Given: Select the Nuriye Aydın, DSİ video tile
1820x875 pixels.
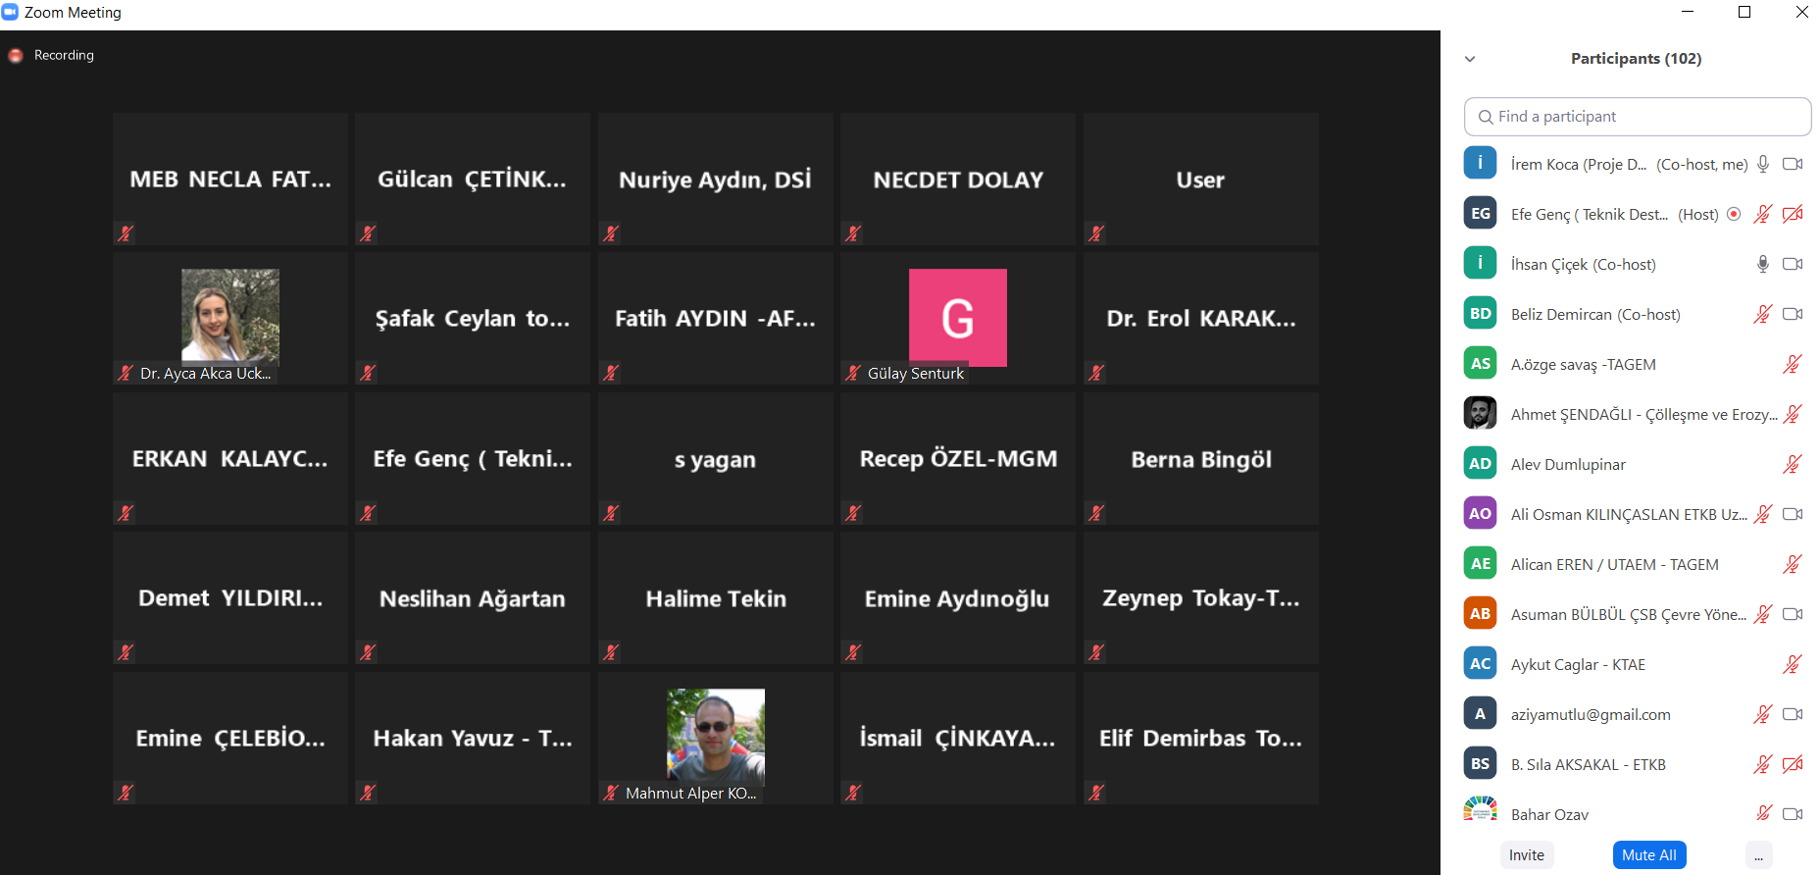Looking at the screenshot, I should tap(716, 179).
